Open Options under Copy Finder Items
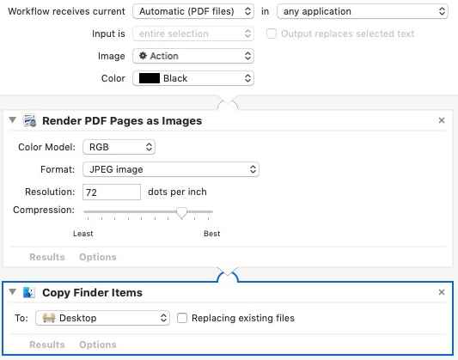Image resolution: width=458 pixels, height=360 pixels. [x=98, y=345]
